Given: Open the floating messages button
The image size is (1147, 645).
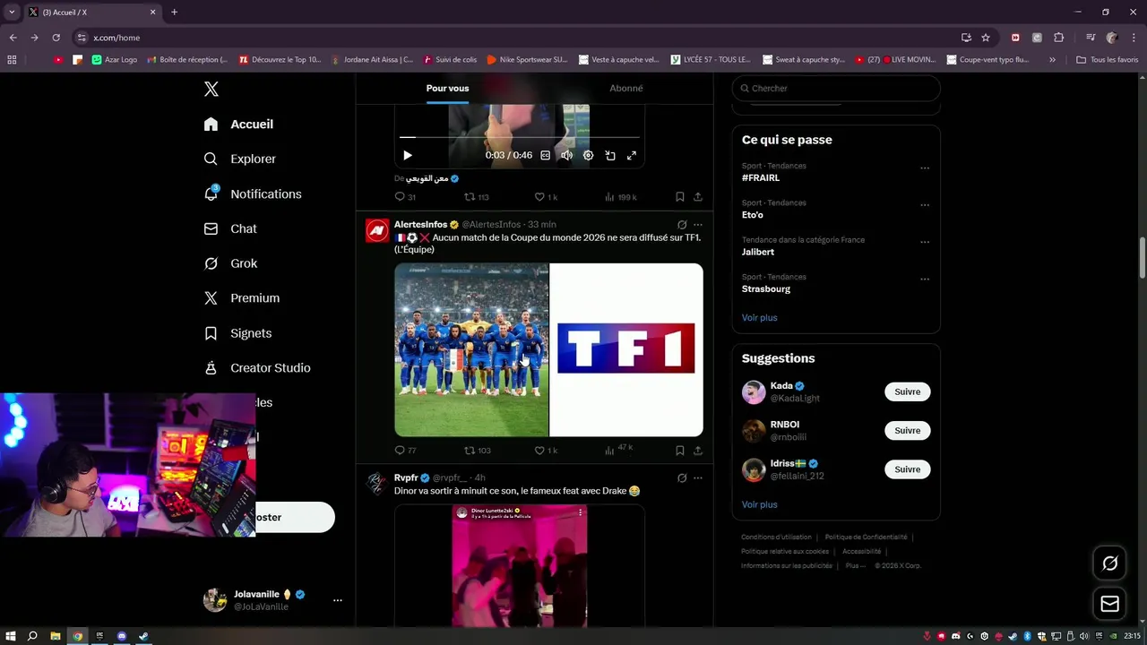Looking at the screenshot, I should (x=1109, y=604).
